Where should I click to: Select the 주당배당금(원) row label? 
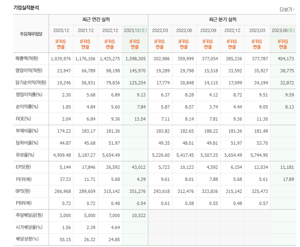(x=29, y=215)
